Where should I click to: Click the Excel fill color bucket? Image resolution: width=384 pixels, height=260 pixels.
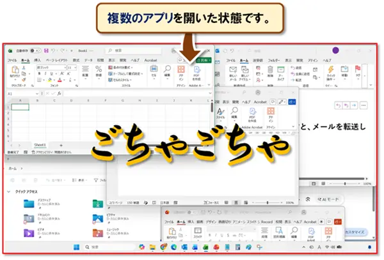(50, 80)
